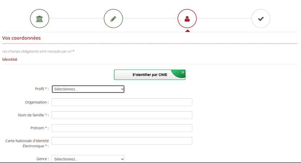The width and height of the screenshot is (301, 163).
Task: Click the star icon on CNIE button
Action: [x=183, y=72]
